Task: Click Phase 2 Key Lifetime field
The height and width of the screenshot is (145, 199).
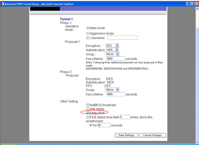Action: [x=116, y=94]
